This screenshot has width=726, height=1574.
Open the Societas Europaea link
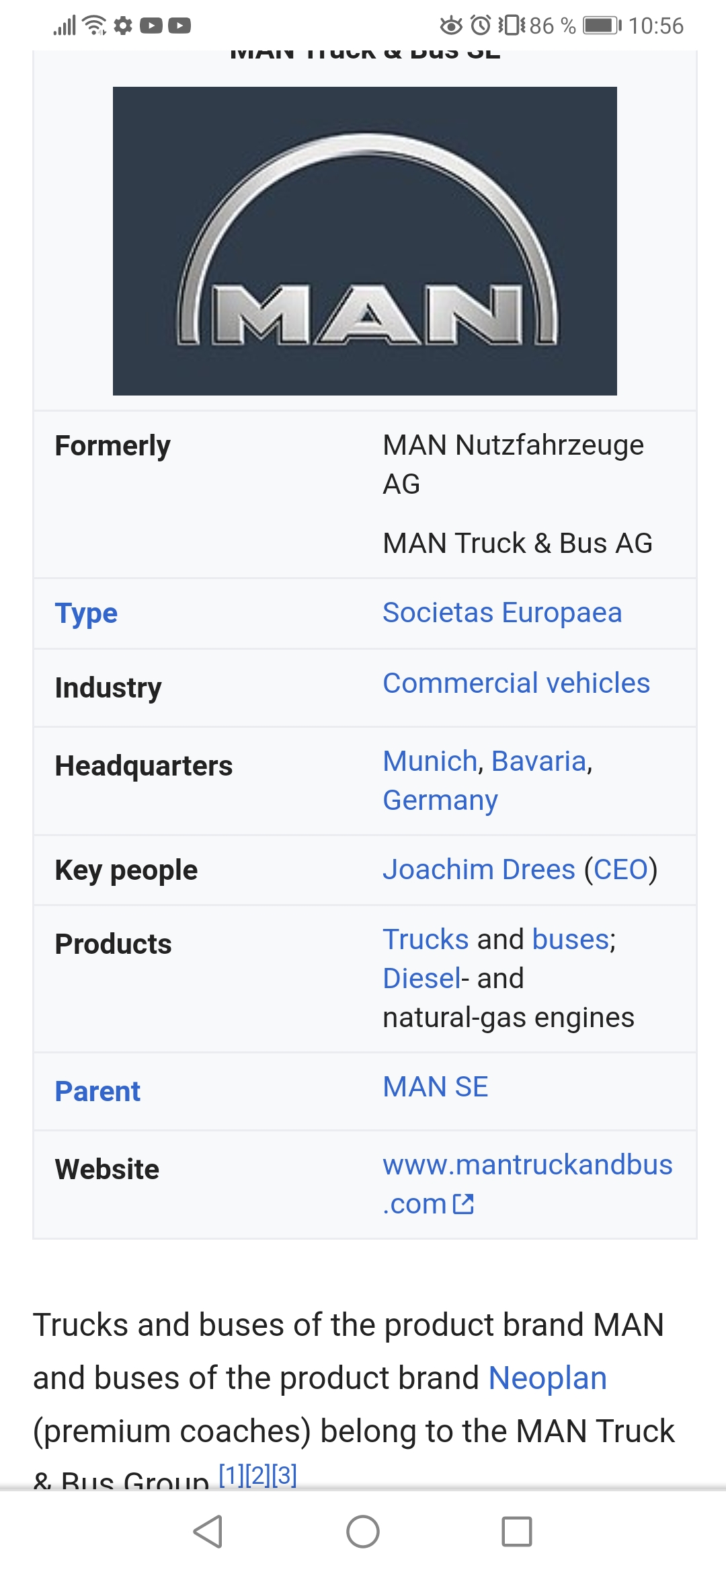(x=502, y=613)
